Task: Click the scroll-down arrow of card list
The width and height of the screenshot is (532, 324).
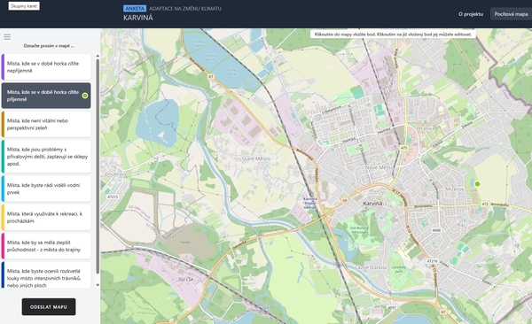Action: click(x=98, y=285)
